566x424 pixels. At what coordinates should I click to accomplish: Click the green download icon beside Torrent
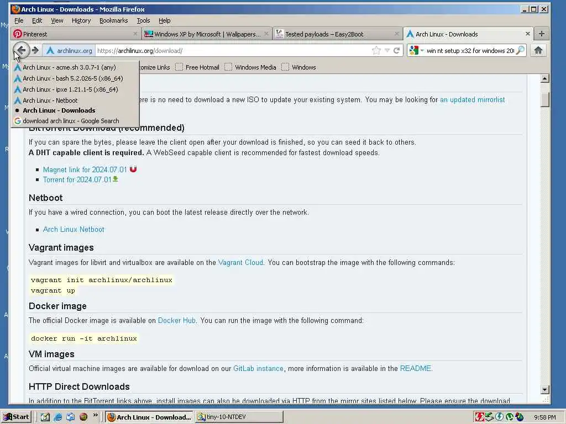pos(116,179)
